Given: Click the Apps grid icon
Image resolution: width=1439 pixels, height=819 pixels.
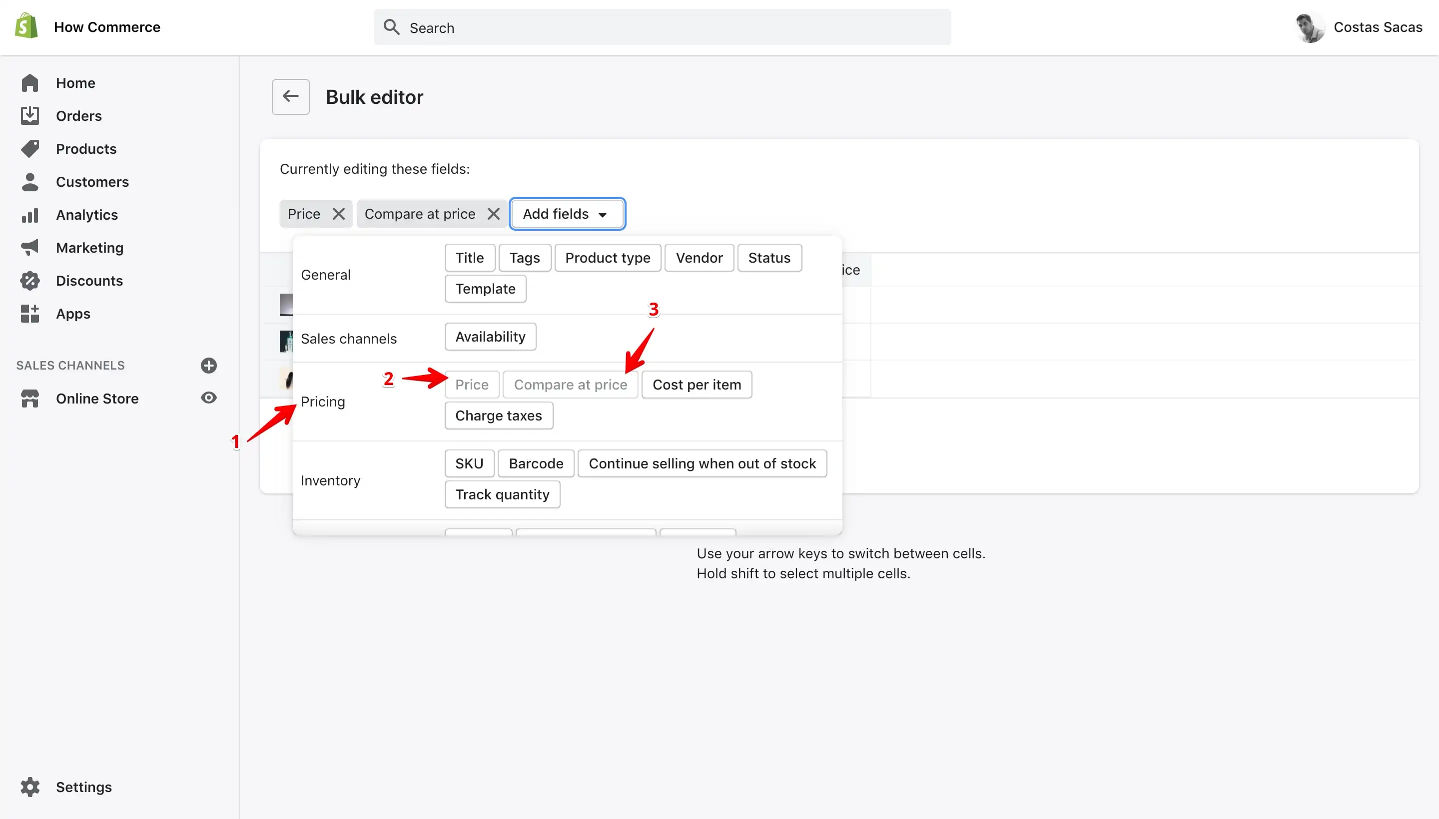Looking at the screenshot, I should [30, 314].
